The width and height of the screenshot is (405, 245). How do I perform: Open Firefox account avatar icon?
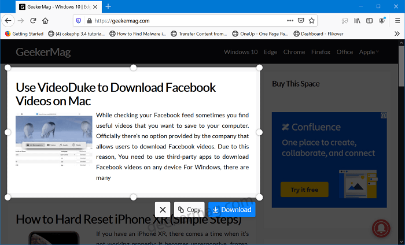click(x=382, y=21)
